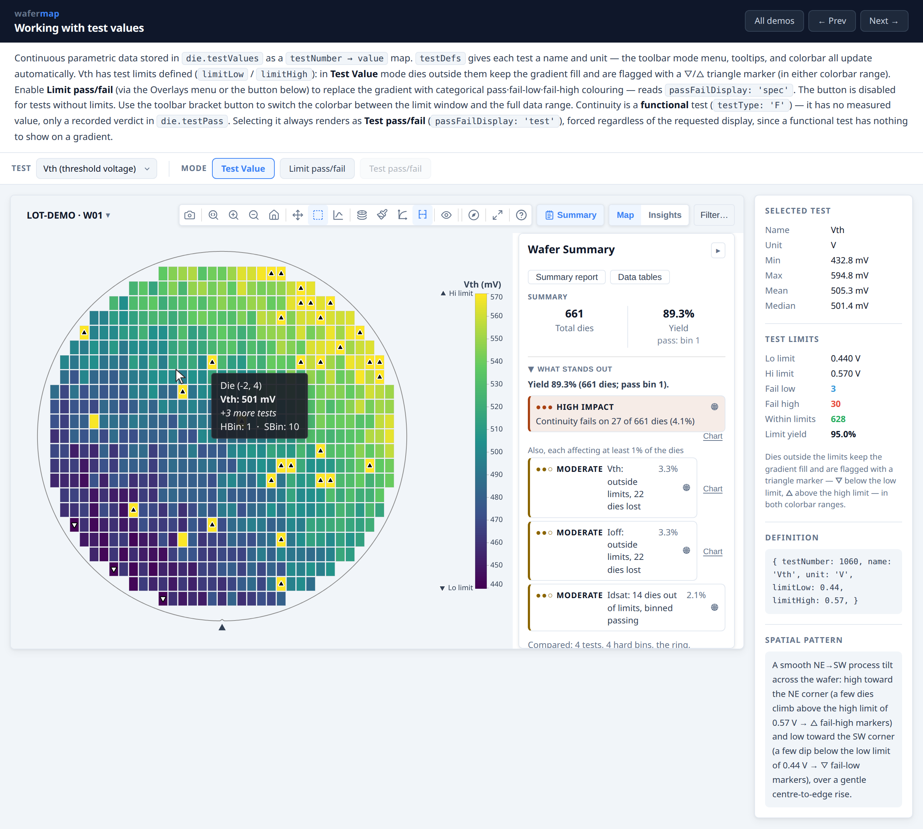Click the globe icon on Vth moderate card

[x=686, y=488]
